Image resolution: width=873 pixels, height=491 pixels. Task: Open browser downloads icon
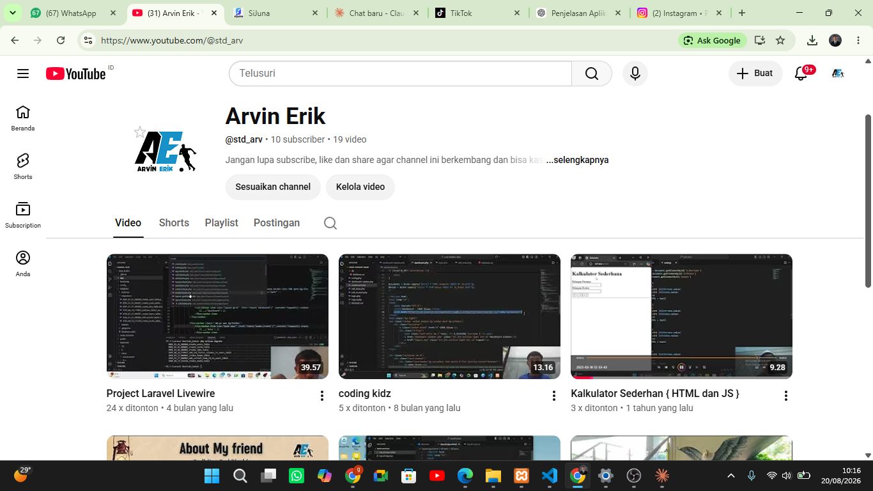coord(812,40)
